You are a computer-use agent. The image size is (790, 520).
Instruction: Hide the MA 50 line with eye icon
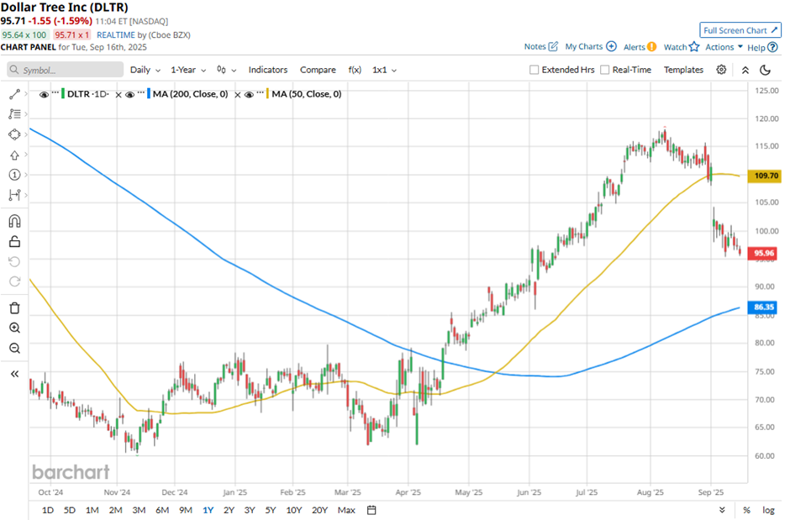[x=249, y=95]
